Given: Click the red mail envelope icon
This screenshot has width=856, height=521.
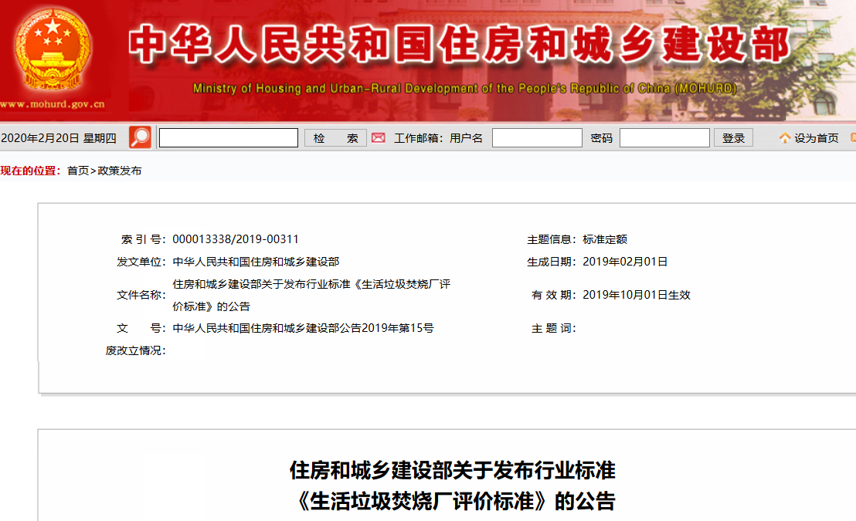Looking at the screenshot, I should 379,138.
